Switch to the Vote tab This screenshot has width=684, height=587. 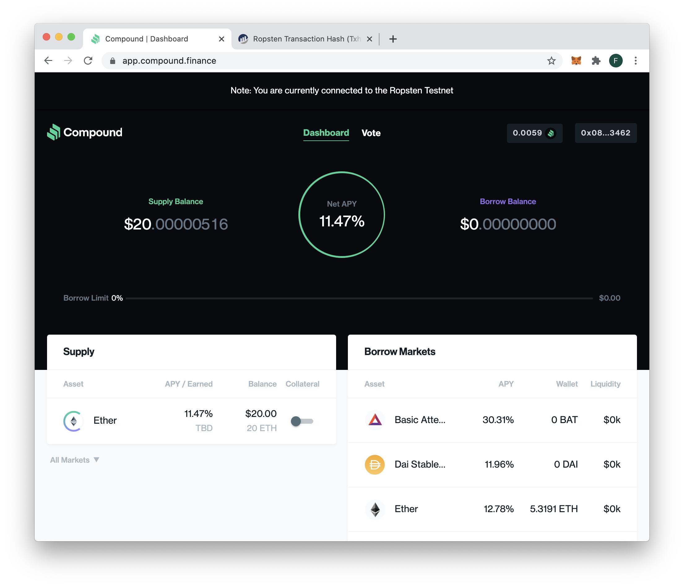tap(371, 133)
